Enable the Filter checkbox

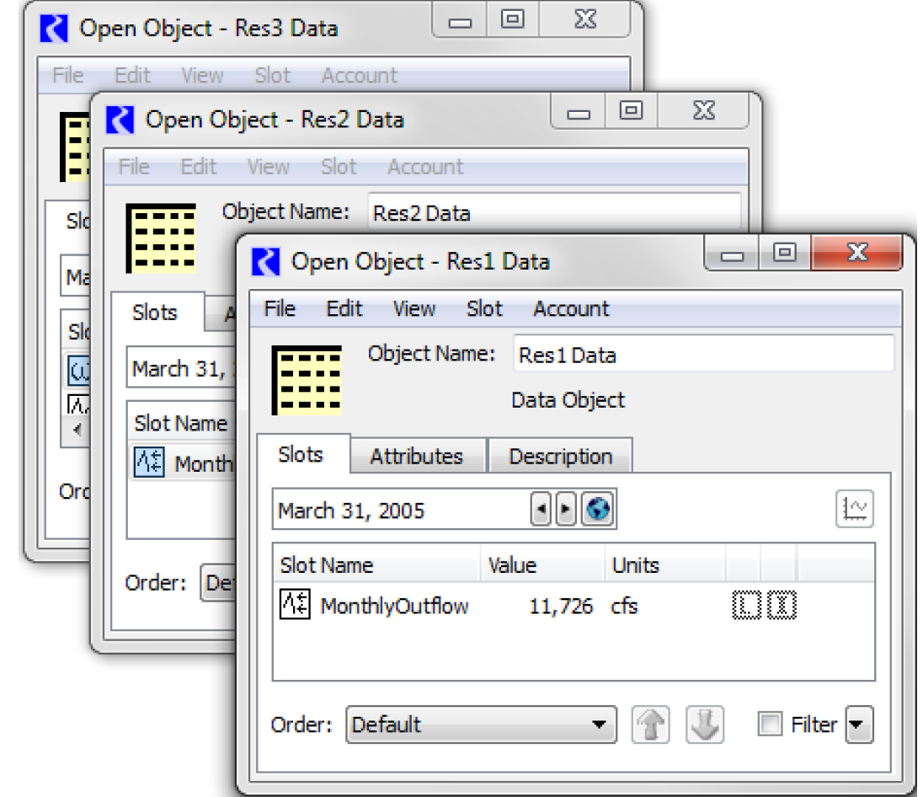click(x=770, y=725)
